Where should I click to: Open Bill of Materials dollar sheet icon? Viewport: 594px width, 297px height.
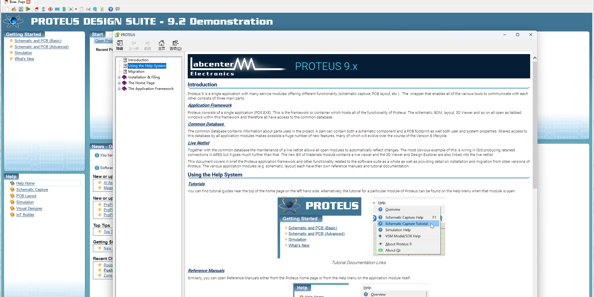[x=102, y=9]
